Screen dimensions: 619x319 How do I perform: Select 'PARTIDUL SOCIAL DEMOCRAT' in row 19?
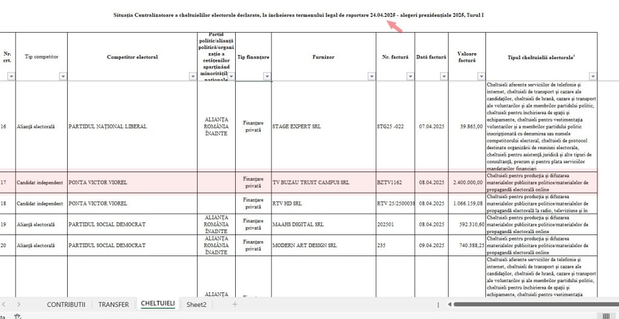132,224
